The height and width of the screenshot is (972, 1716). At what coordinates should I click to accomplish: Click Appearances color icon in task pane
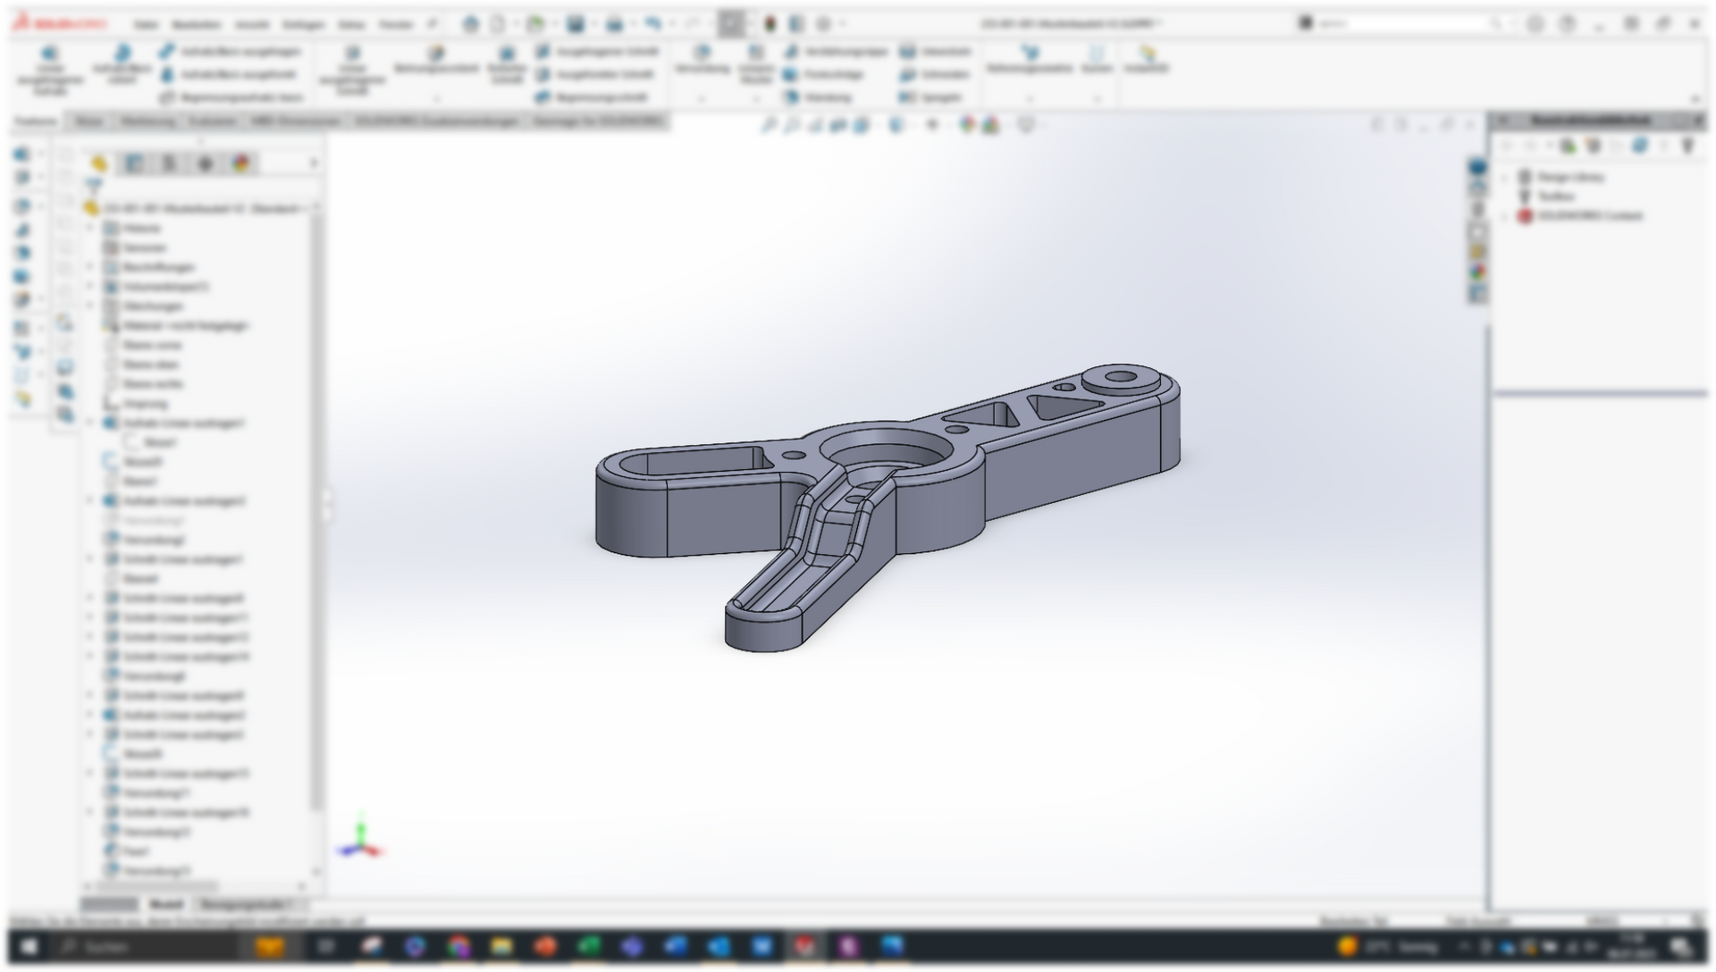pos(1477,272)
